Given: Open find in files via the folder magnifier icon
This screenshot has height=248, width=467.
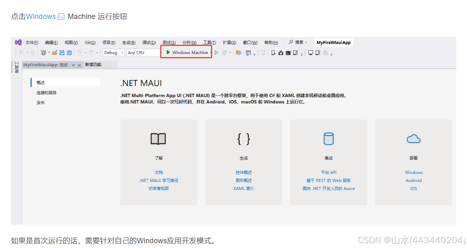Looking at the screenshot, I should pos(238,53).
